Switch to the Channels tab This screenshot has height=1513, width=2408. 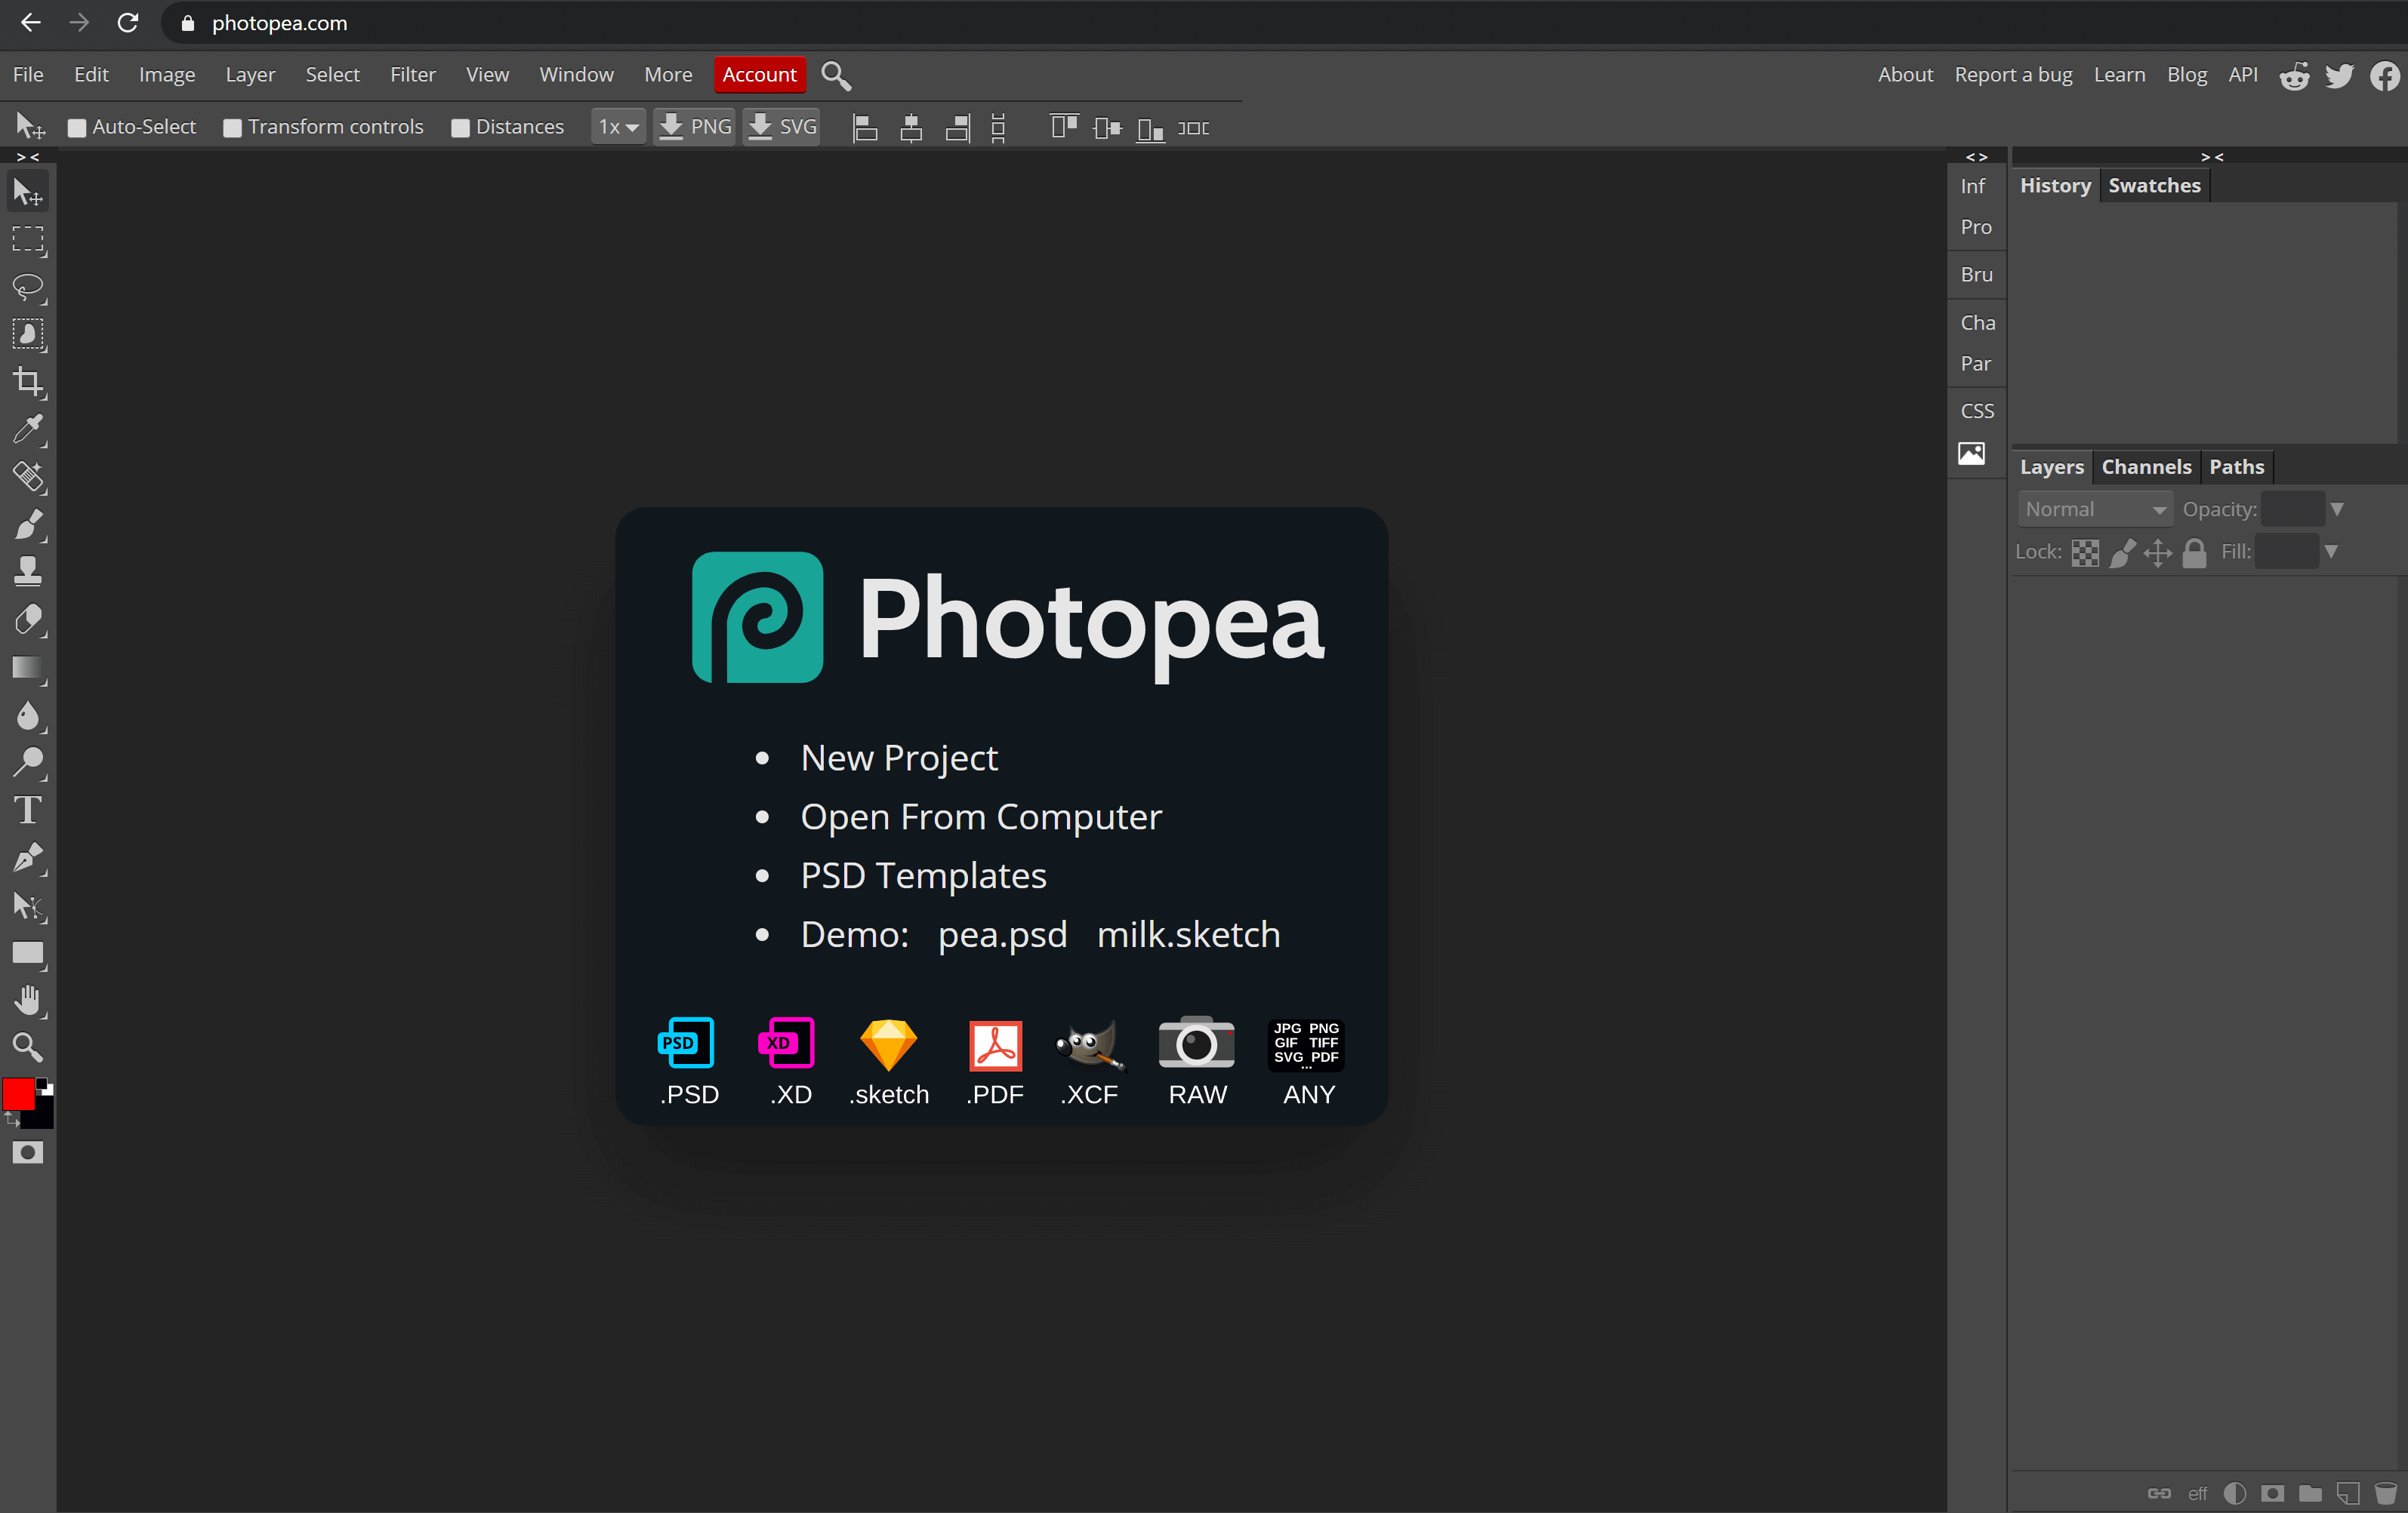point(2145,466)
